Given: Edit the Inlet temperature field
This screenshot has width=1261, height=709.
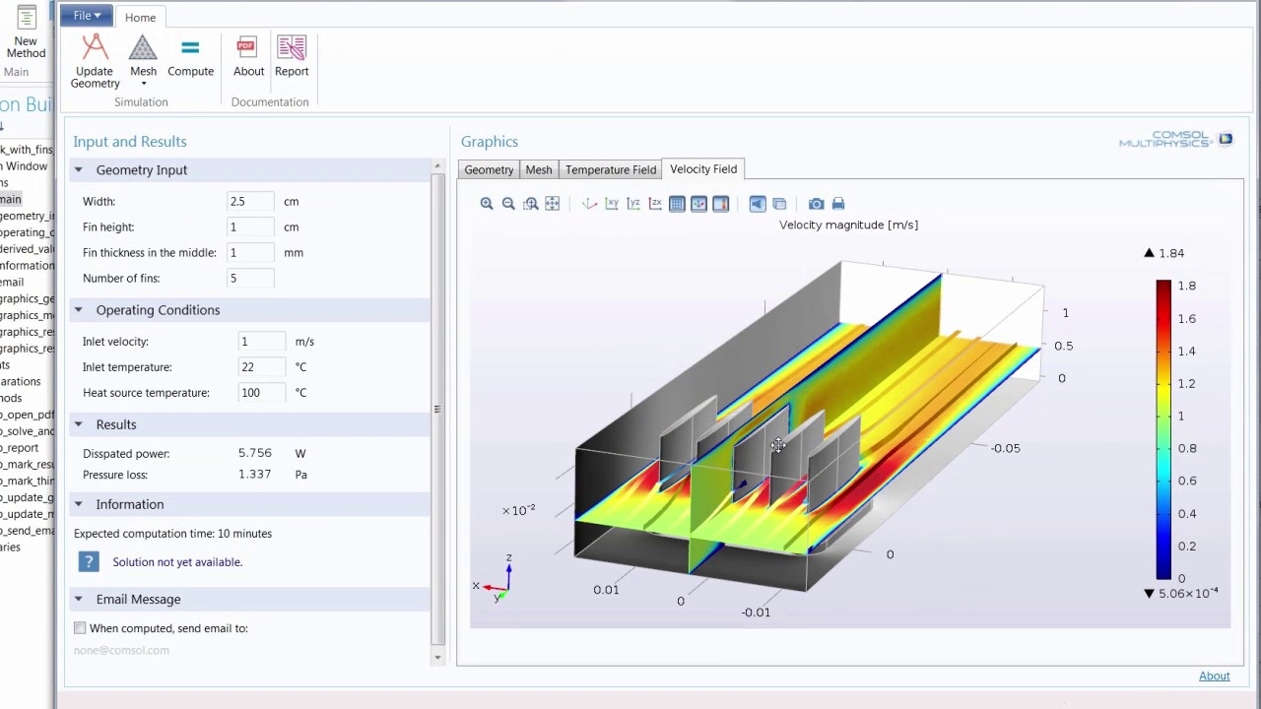Looking at the screenshot, I should tap(262, 366).
